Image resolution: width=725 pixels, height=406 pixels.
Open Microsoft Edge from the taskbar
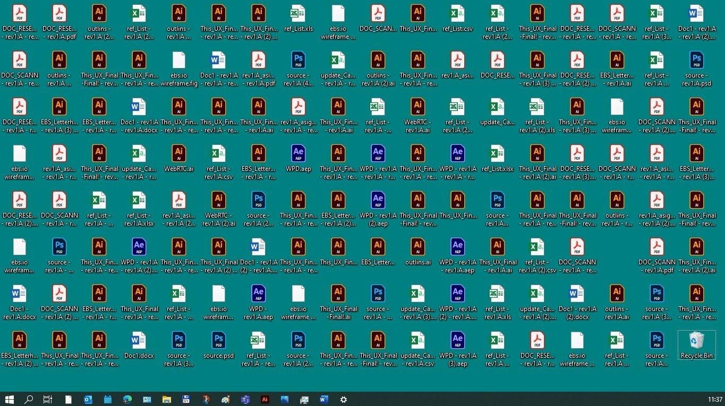coord(127,399)
